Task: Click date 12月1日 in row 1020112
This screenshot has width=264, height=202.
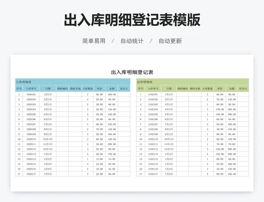Action: click(x=48, y=149)
